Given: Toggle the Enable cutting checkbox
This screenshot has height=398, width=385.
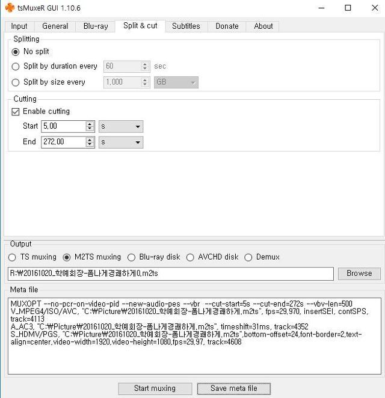Looking at the screenshot, I should [16, 112].
